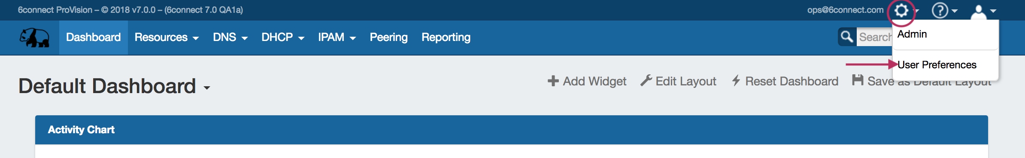This screenshot has width=1025, height=158.
Task: Expand the Resources dropdown menu
Action: (167, 38)
